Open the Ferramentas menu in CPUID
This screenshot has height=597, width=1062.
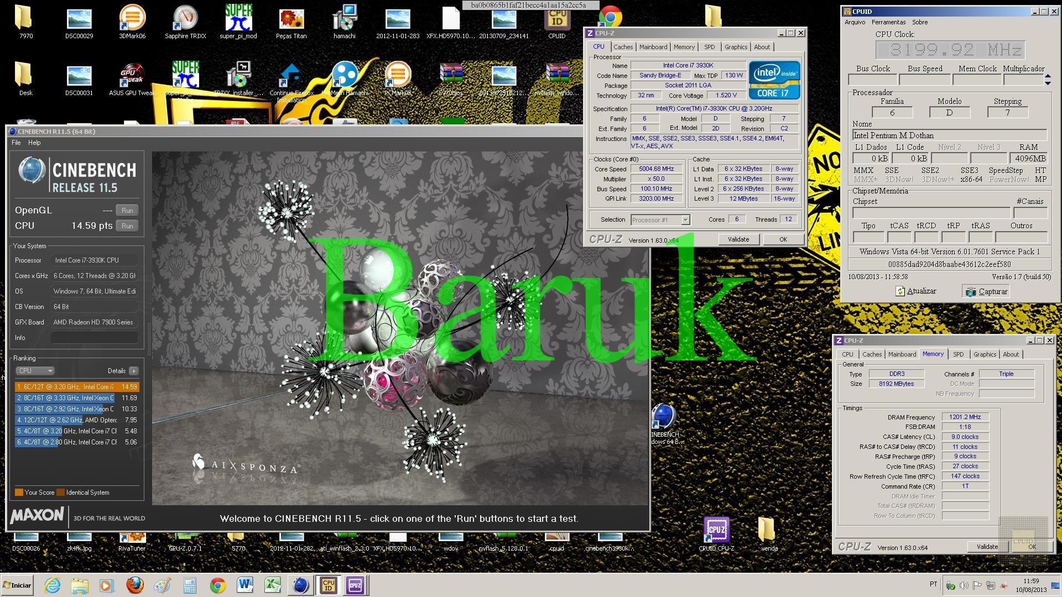pyautogui.click(x=888, y=22)
